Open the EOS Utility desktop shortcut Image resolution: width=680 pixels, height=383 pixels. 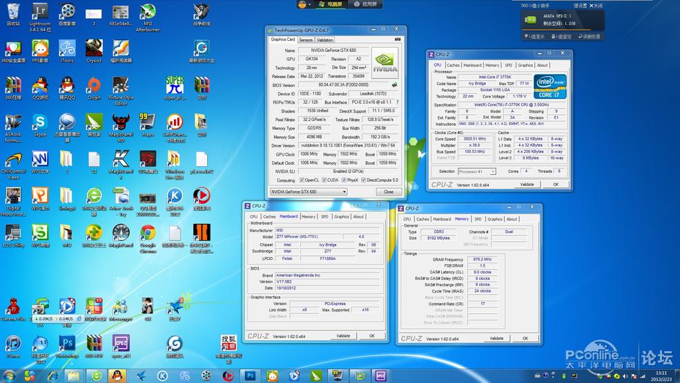pos(13,236)
